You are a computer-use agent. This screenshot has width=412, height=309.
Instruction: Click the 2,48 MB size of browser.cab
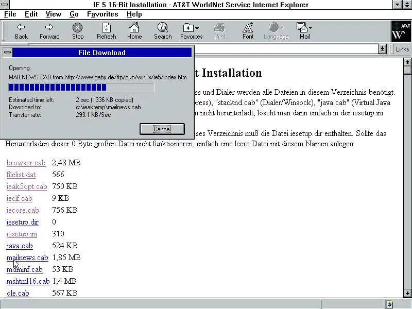66,163
